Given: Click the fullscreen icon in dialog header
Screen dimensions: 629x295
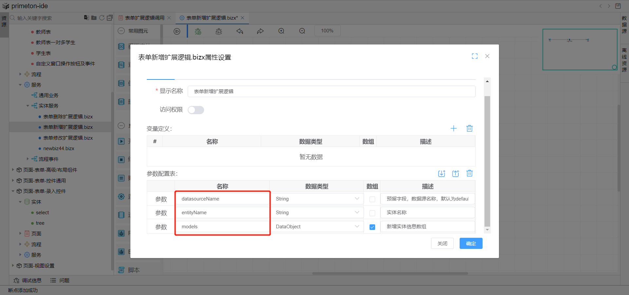Looking at the screenshot, I should point(474,56).
